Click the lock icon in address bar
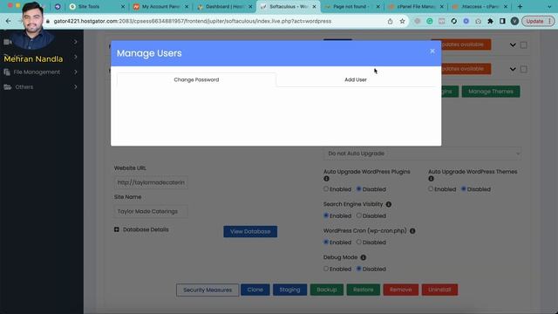This screenshot has height=314, width=558. pyautogui.click(x=48, y=21)
